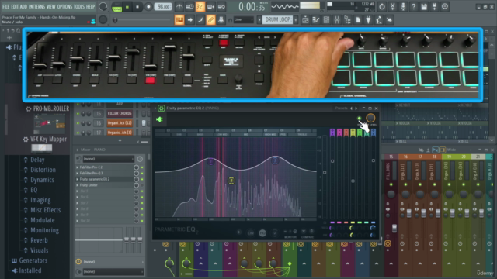497x279 pixels.
Task: Click the question mark help icon
Action: [413, 7]
